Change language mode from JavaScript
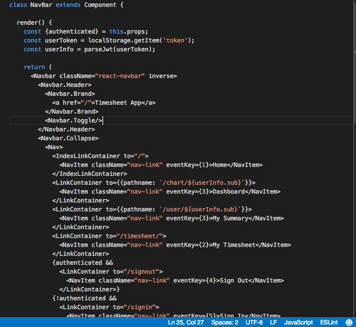 pos(298,322)
